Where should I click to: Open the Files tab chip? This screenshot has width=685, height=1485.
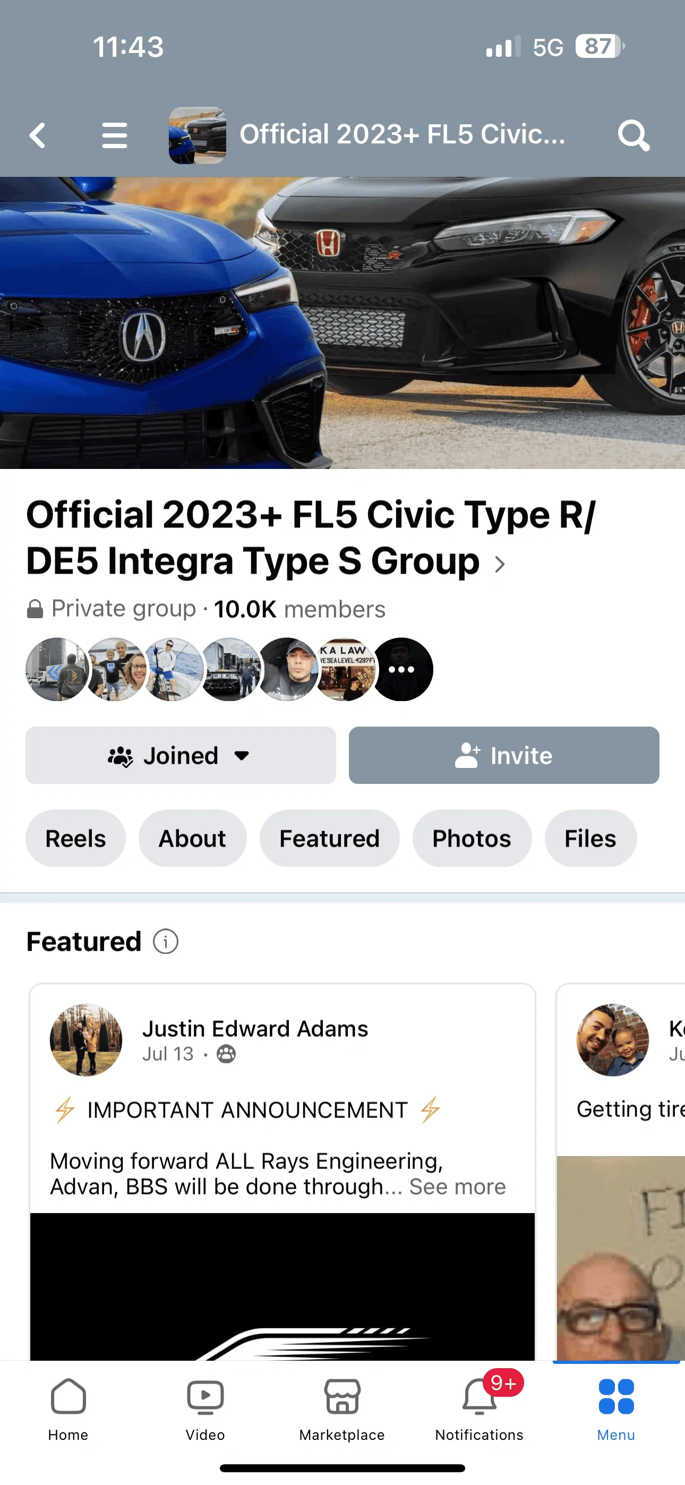pos(590,838)
